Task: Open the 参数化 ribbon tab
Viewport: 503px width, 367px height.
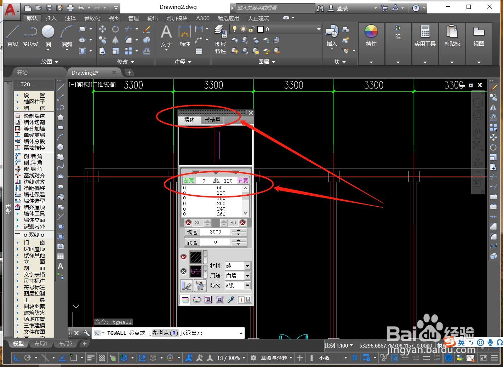Action: tap(92, 18)
